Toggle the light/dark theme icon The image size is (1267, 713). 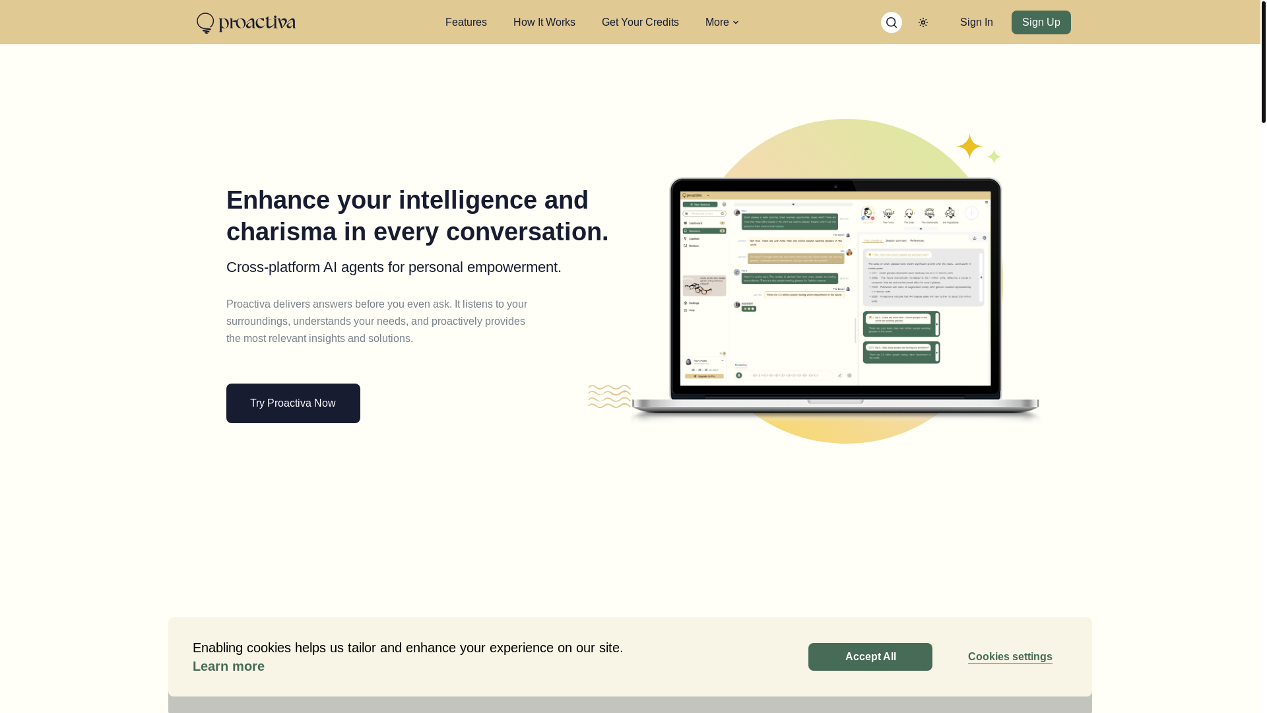923,22
